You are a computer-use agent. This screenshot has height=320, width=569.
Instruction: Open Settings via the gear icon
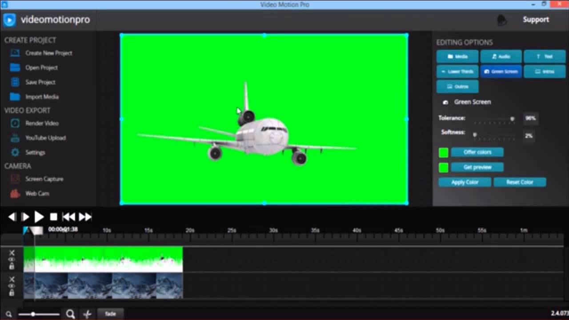[x=15, y=152]
